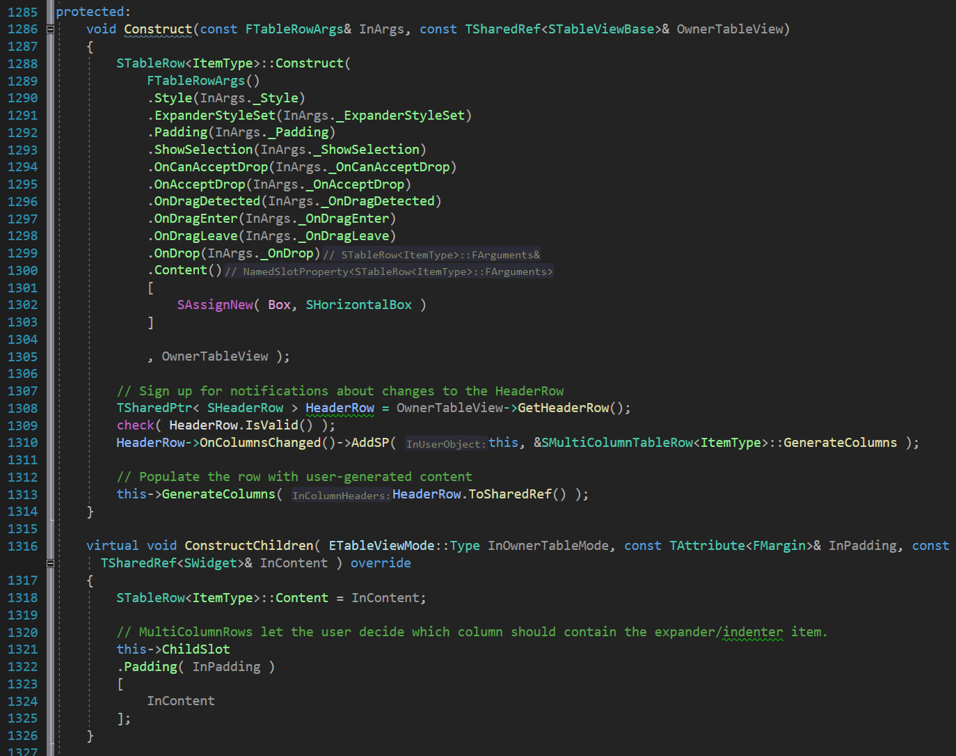Image resolution: width=956 pixels, height=756 pixels.
Task: Click OwnerTableView on line 1305
Action: (x=215, y=356)
